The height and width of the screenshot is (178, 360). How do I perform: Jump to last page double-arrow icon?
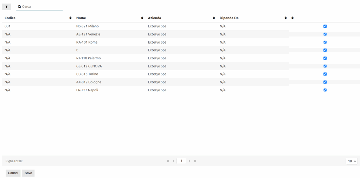pos(195,161)
